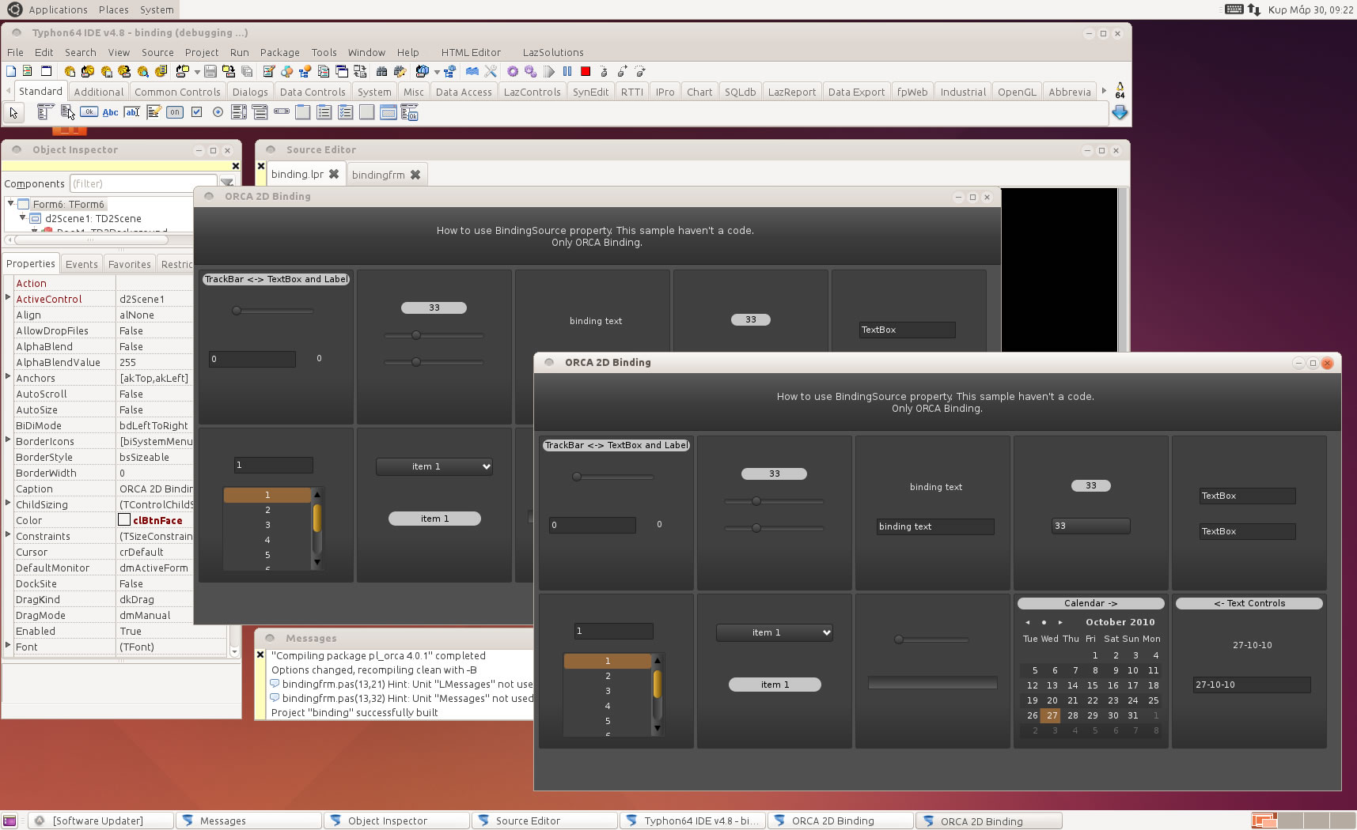Show more component palette tabs arrow
This screenshot has width=1357, height=830.
(x=1104, y=91)
